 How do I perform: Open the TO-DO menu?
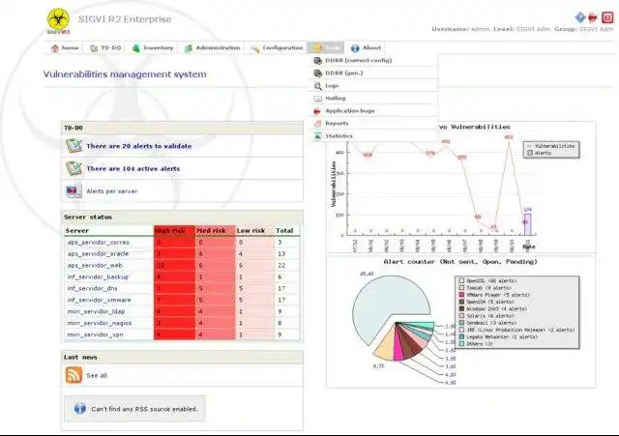point(105,48)
